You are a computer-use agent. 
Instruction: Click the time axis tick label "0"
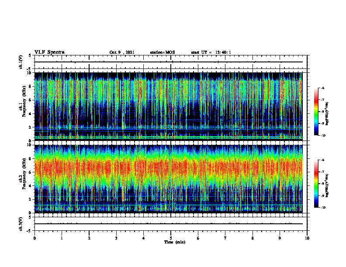[x=35, y=238]
